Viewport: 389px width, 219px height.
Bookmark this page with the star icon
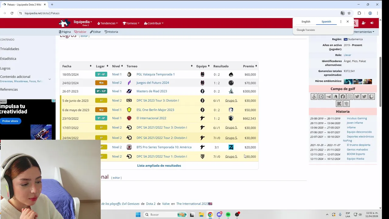(x=349, y=13)
